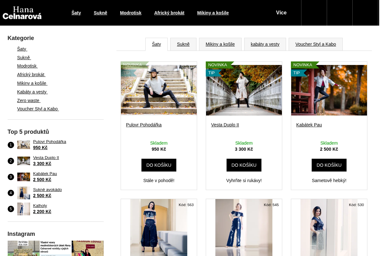Click the Novinka ribbon on Vesta Duplo II
This screenshot has width=384, height=256.
(220, 65)
